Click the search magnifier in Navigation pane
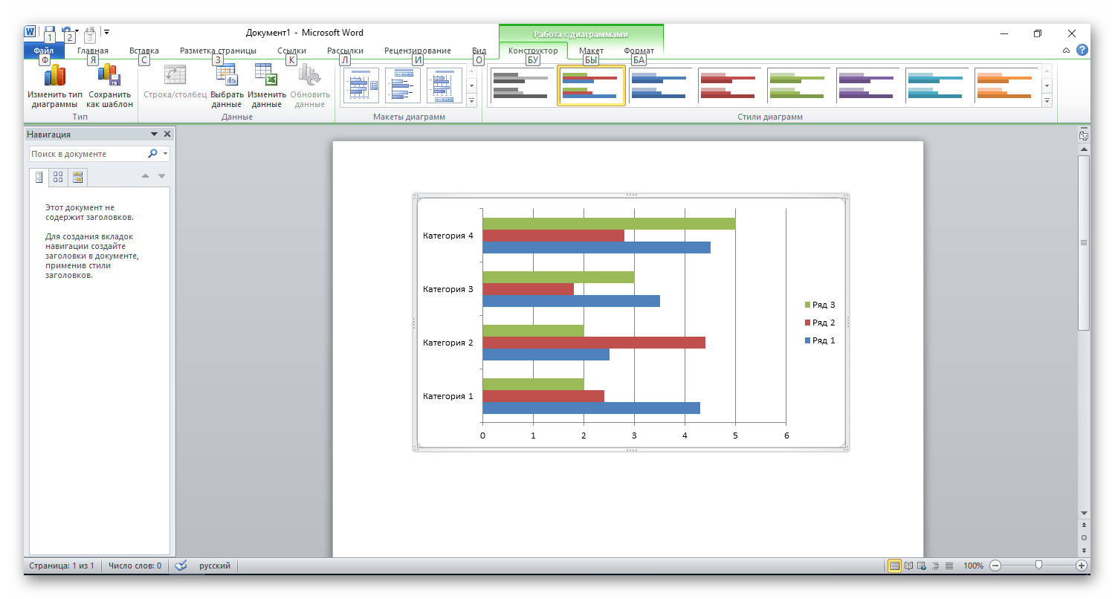This screenshot has height=599, width=1115. coord(152,154)
